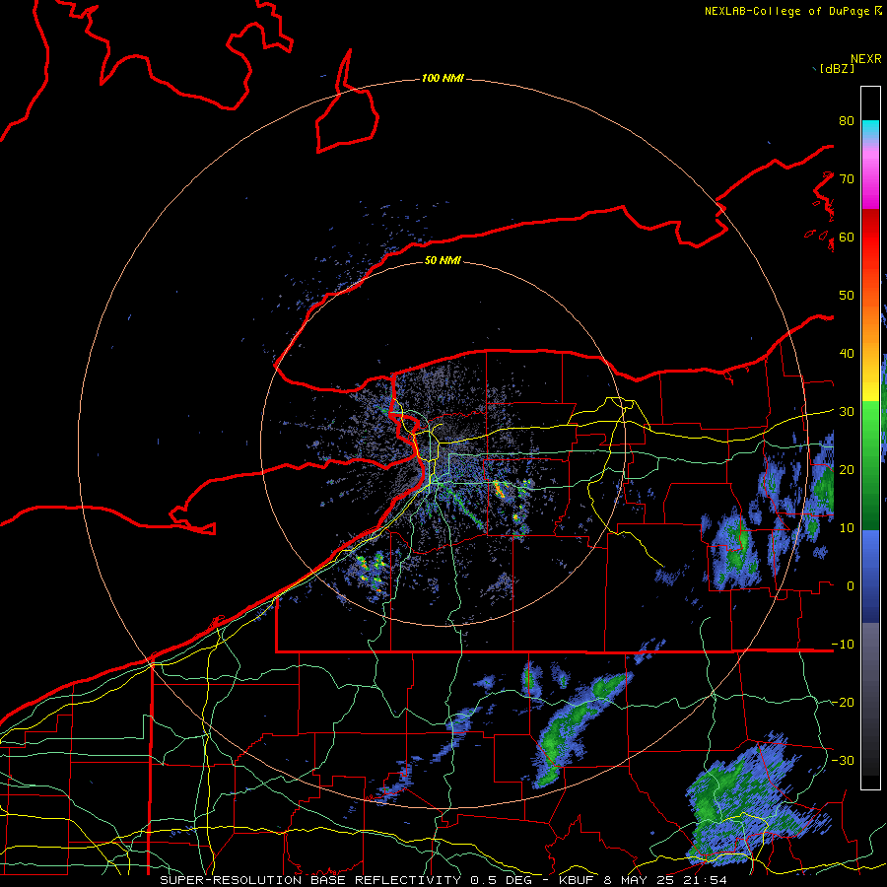
Task: Click the -10 dBZ scale value
Action: pos(843,645)
